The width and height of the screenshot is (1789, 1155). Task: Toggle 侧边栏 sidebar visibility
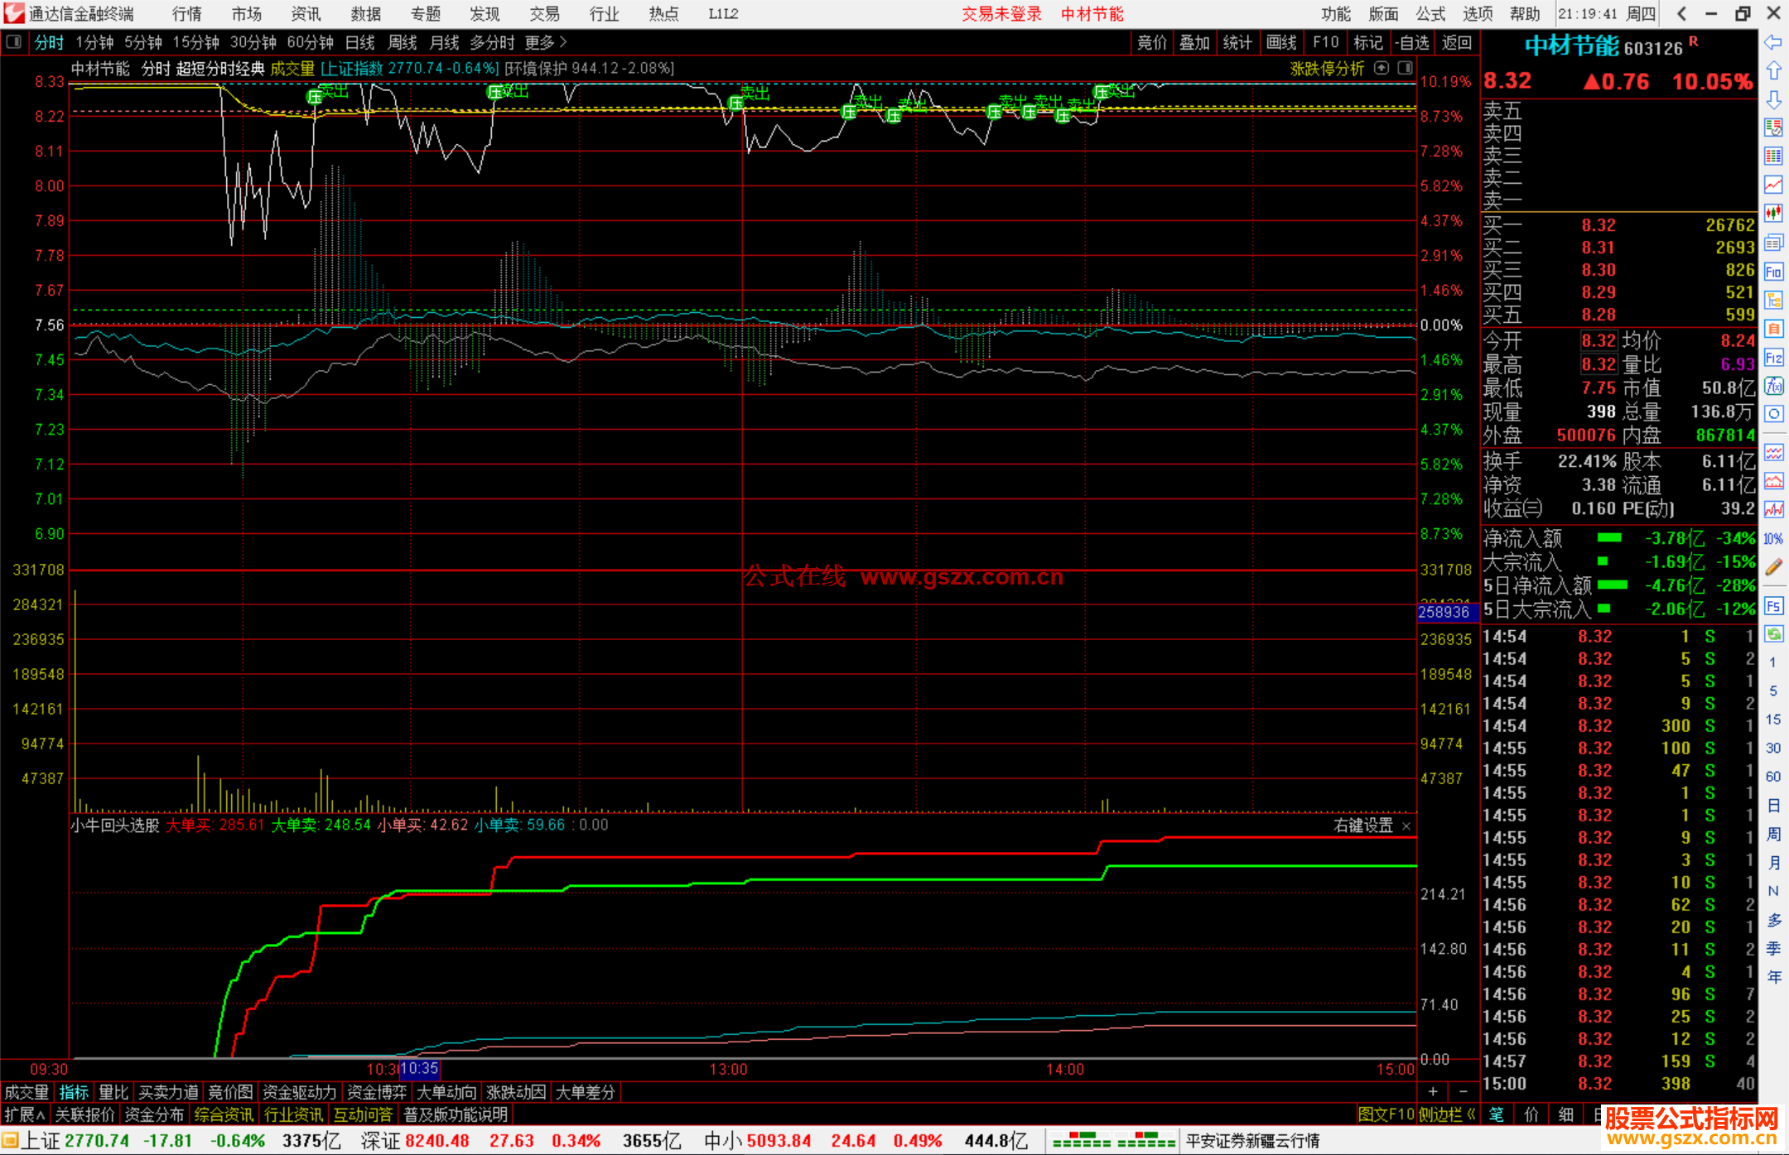[1447, 1114]
